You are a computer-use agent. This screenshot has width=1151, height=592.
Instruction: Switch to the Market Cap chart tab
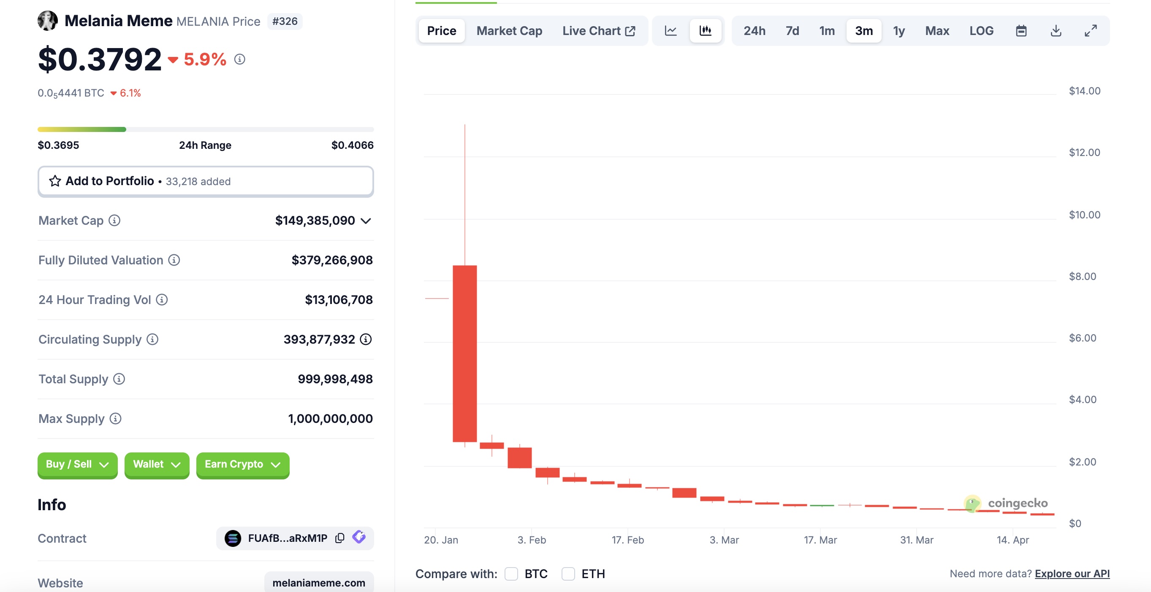(509, 31)
